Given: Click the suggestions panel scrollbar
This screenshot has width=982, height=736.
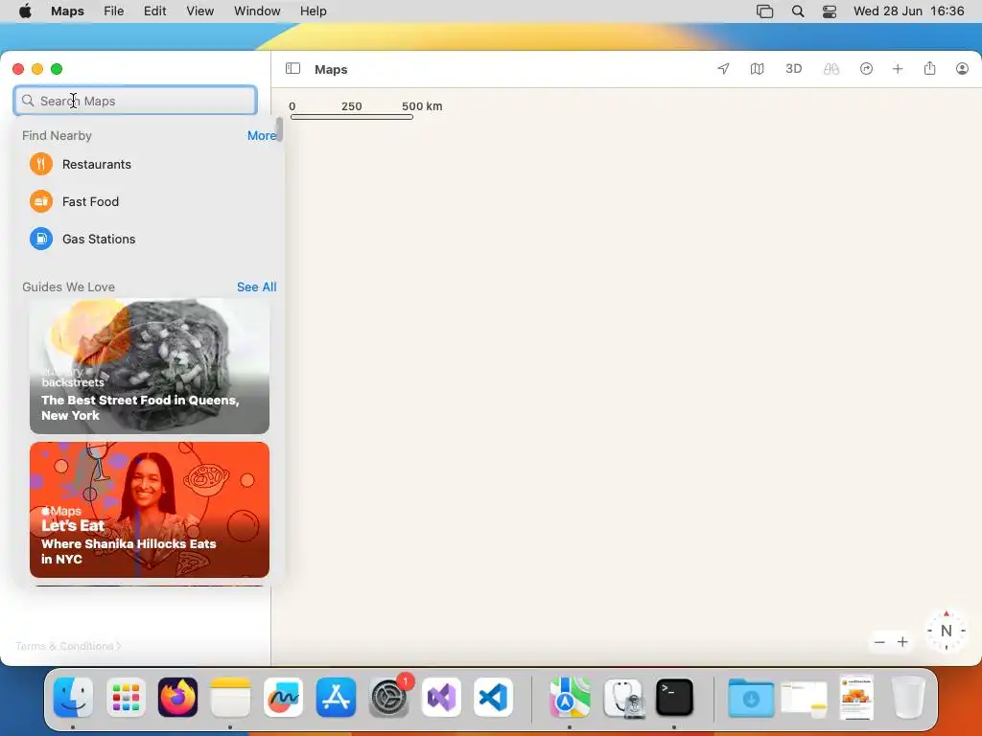Looking at the screenshot, I should click(279, 129).
